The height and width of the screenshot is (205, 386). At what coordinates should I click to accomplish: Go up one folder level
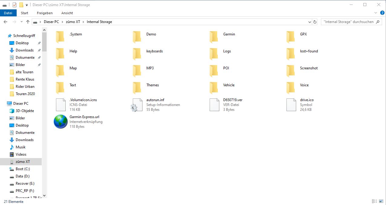point(28,22)
